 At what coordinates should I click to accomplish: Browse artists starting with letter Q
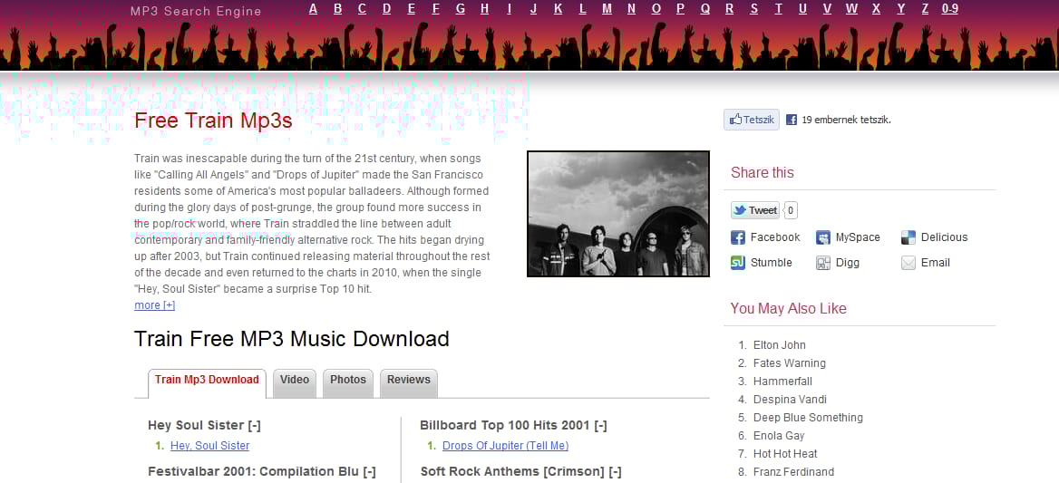pos(705,9)
